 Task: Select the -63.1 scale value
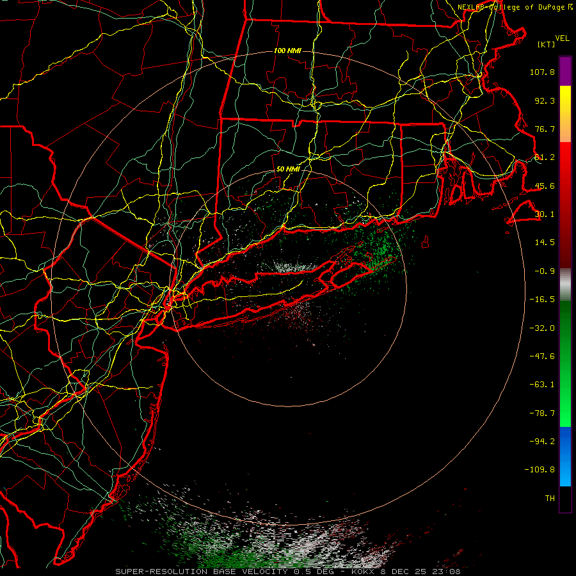pyautogui.click(x=542, y=385)
